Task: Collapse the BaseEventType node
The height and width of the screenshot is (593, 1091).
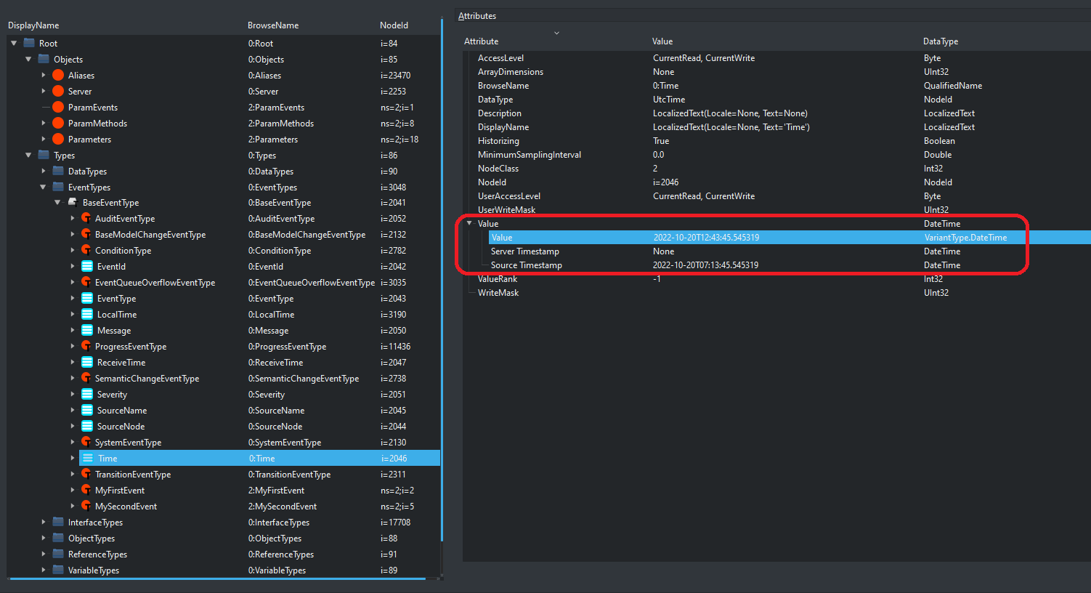Action: (x=57, y=203)
